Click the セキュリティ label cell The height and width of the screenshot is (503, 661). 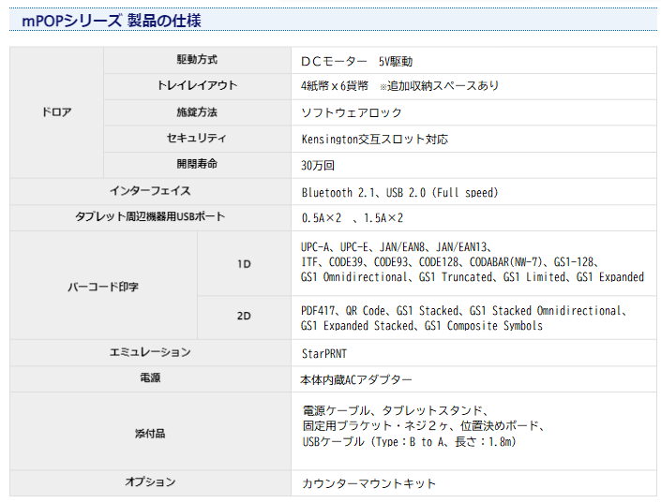point(196,138)
